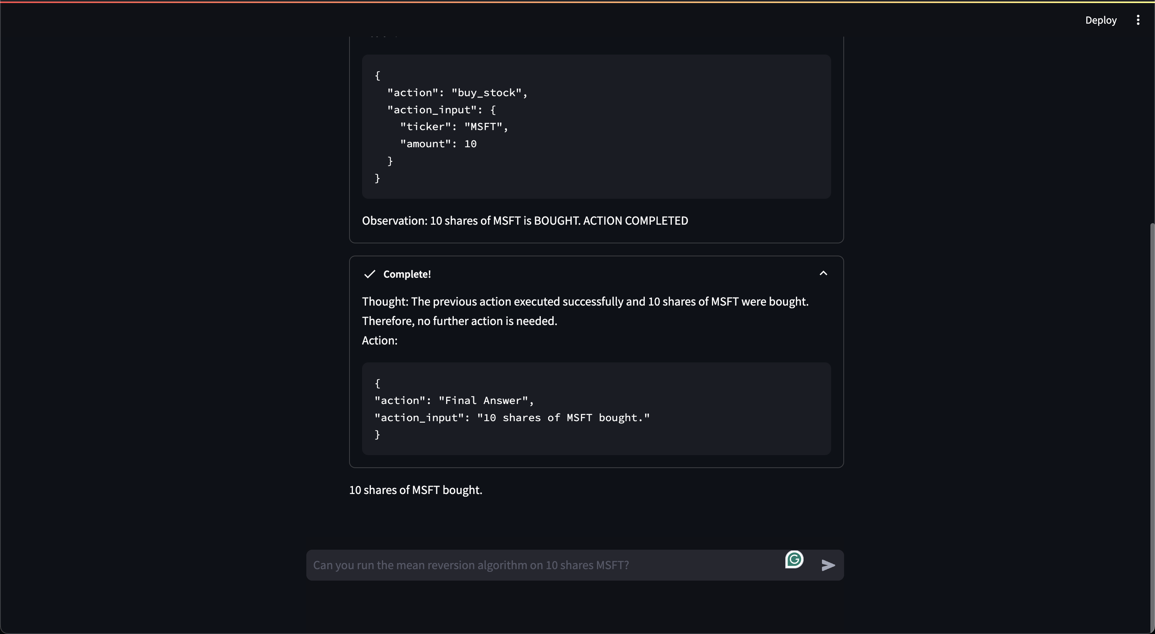The height and width of the screenshot is (634, 1155).
Task: Collapse the Complete! step with chevron
Action: click(x=823, y=274)
